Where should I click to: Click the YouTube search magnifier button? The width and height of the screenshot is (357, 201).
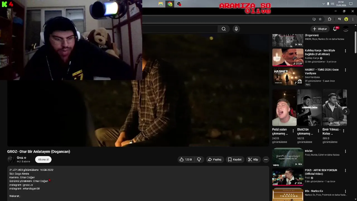(224, 29)
